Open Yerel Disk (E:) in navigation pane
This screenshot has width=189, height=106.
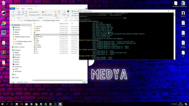pos(18,71)
